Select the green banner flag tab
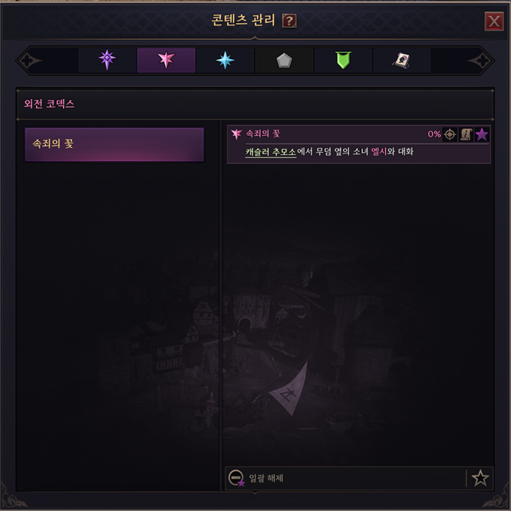This screenshot has width=511, height=511. (x=343, y=61)
